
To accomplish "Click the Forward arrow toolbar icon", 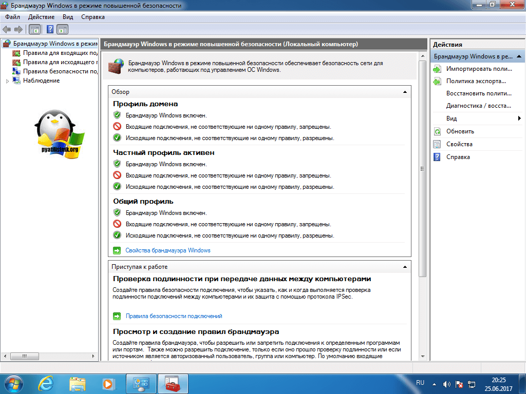I will tap(18, 29).
